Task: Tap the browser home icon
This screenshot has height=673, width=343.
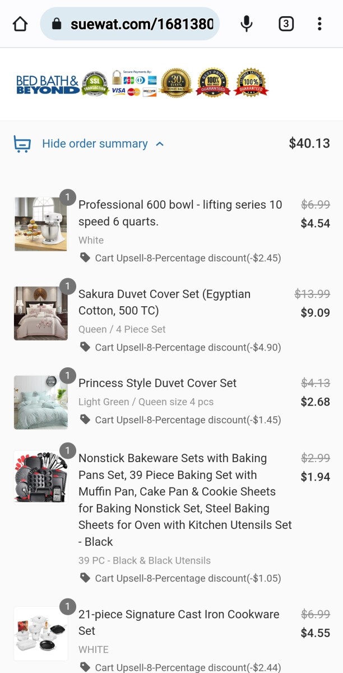Action: tap(20, 24)
